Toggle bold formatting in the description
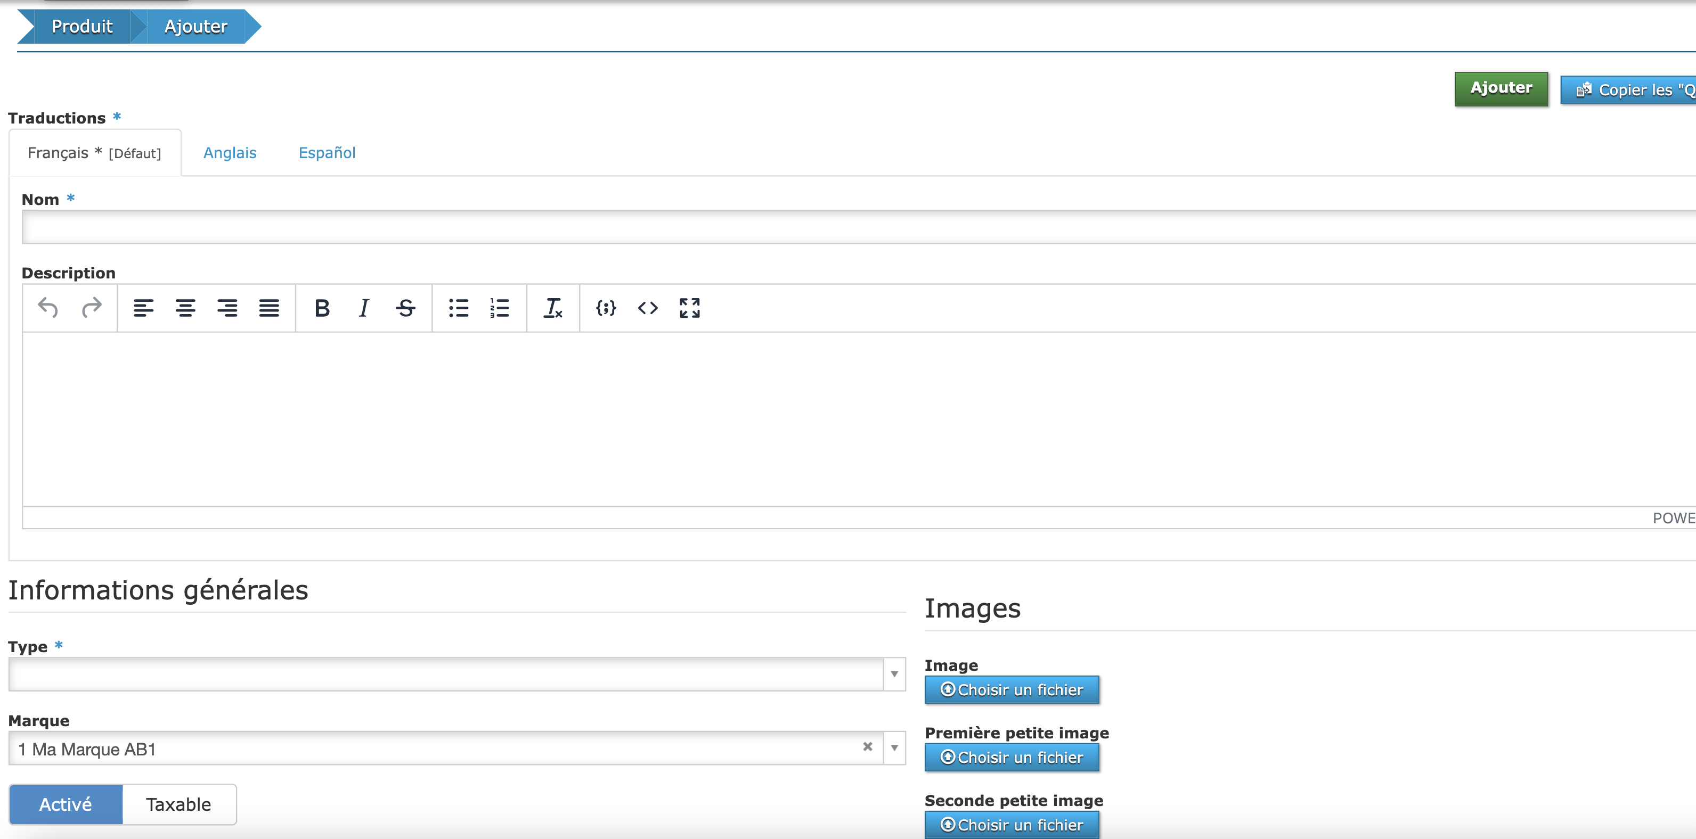Screen dimensions: 1696x839 [322, 307]
